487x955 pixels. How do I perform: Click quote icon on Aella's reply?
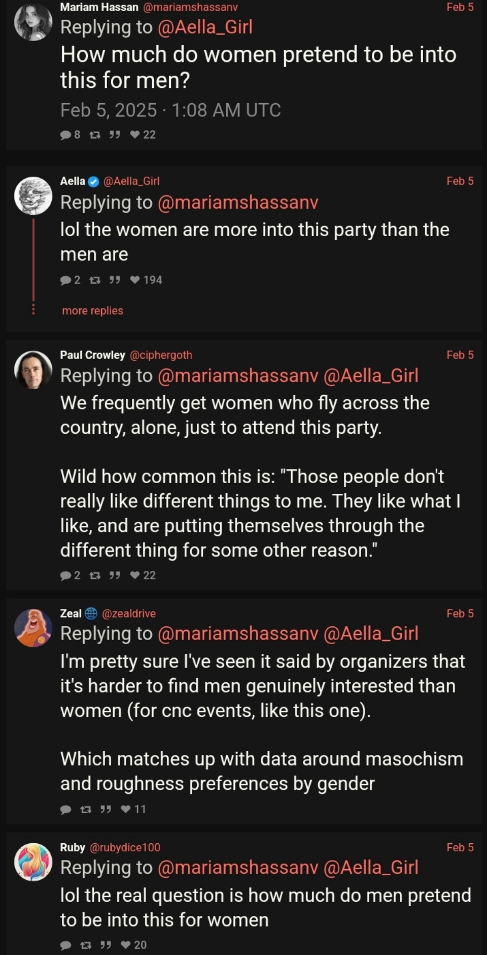click(x=115, y=280)
